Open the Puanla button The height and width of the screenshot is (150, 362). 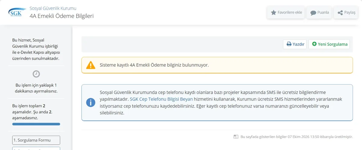click(319, 13)
